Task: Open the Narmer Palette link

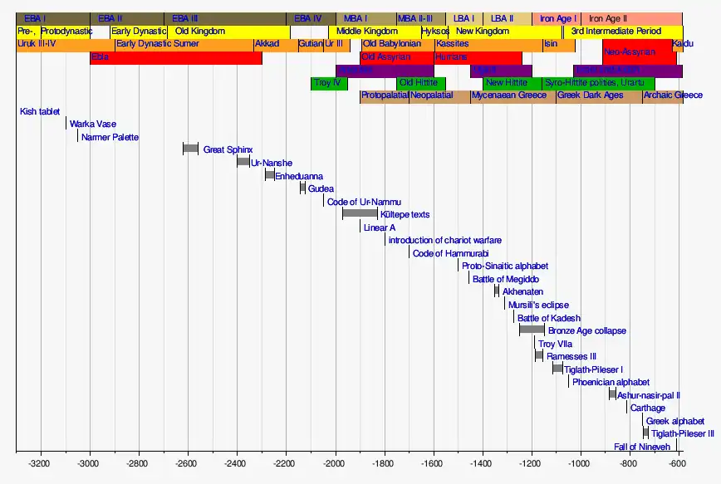Action: click(110, 137)
